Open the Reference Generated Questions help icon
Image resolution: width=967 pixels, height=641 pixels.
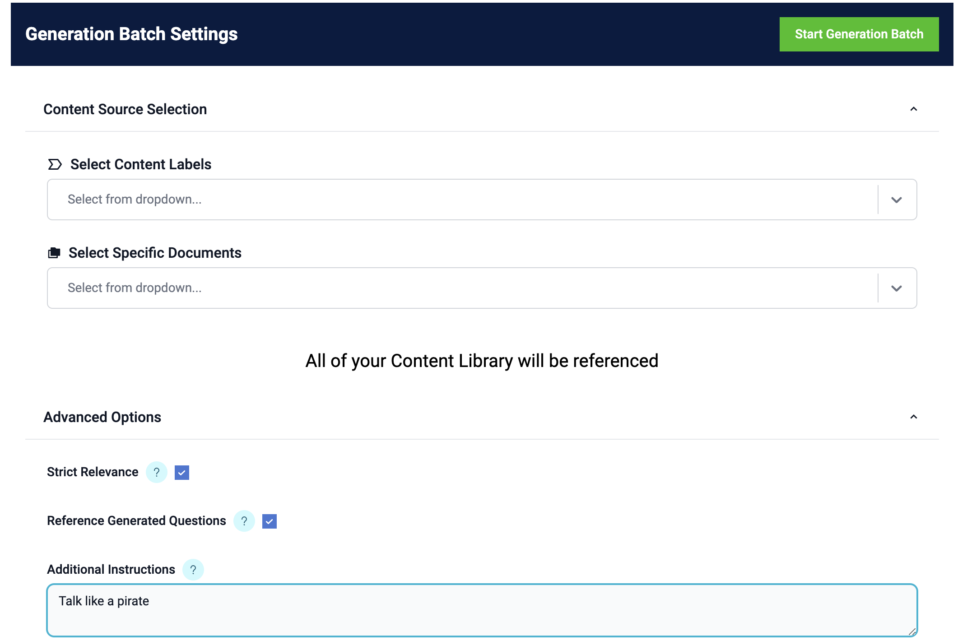[244, 521]
